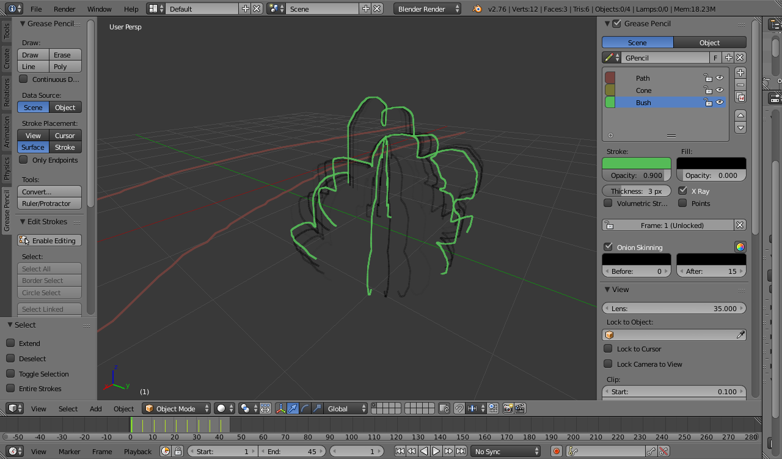
Task: Move the Bush layer up
Action: pyautogui.click(x=740, y=115)
